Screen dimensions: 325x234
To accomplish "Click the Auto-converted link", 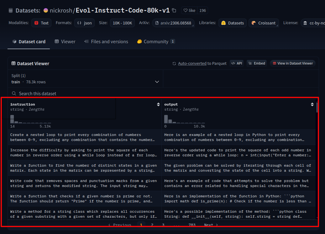I will click(192, 63).
